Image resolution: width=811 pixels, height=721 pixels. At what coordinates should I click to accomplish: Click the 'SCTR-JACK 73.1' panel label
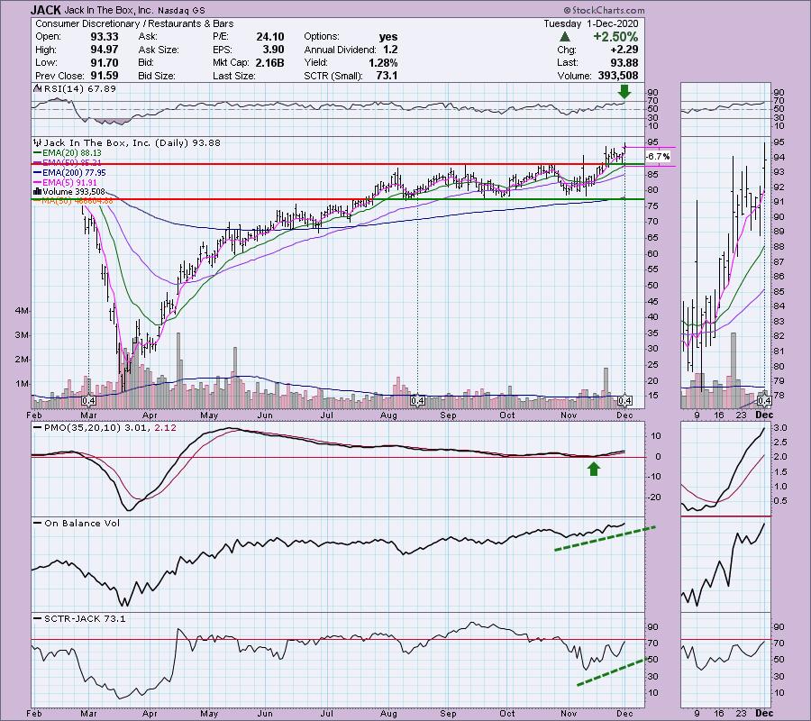(85, 618)
